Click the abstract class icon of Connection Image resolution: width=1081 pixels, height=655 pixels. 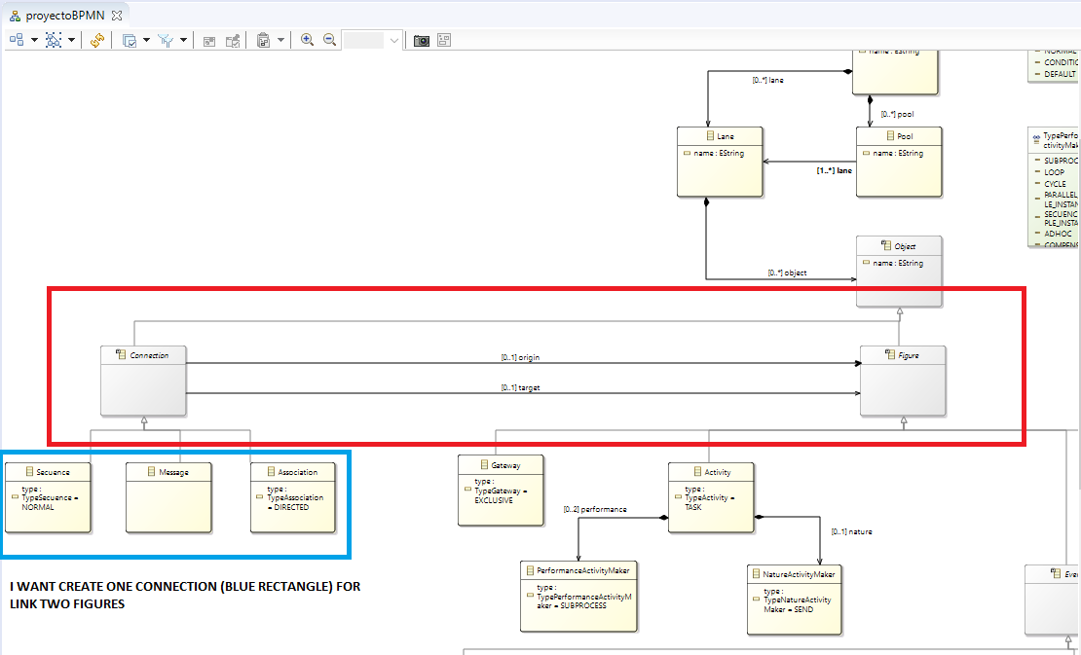(x=122, y=354)
